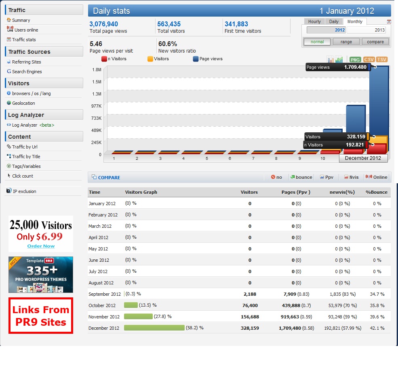This screenshot has width=398, height=388.
Task: Open the calendar date picker icon
Action: tap(389, 21)
